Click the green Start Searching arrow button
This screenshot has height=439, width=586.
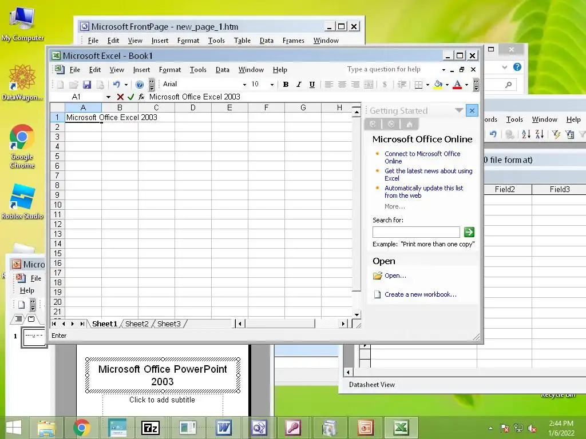469,232
